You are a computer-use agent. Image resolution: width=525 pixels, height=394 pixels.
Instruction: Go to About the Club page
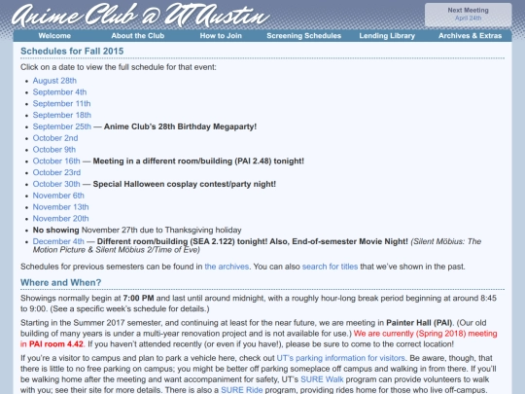coord(138,36)
